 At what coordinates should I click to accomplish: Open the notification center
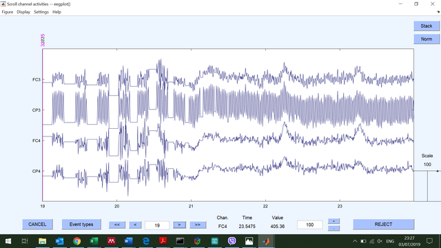point(429,241)
